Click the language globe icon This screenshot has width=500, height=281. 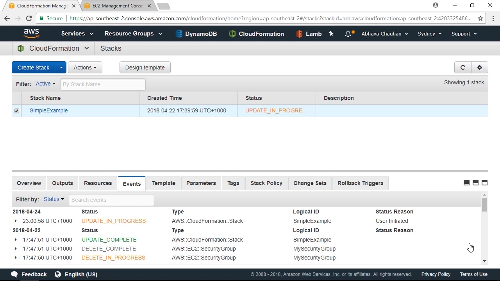click(x=58, y=274)
